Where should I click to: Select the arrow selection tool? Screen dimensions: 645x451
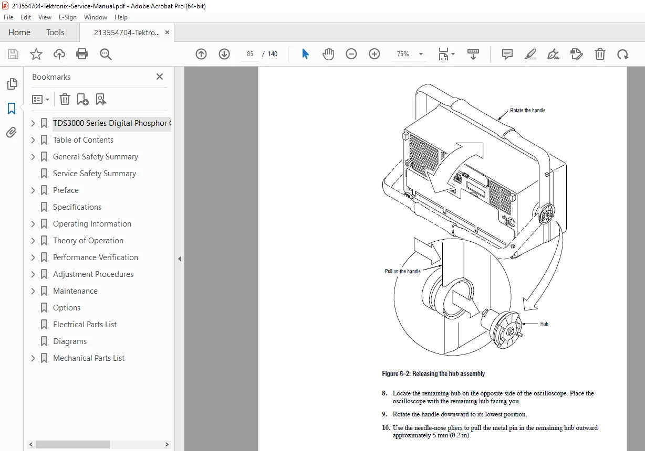[305, 54]
